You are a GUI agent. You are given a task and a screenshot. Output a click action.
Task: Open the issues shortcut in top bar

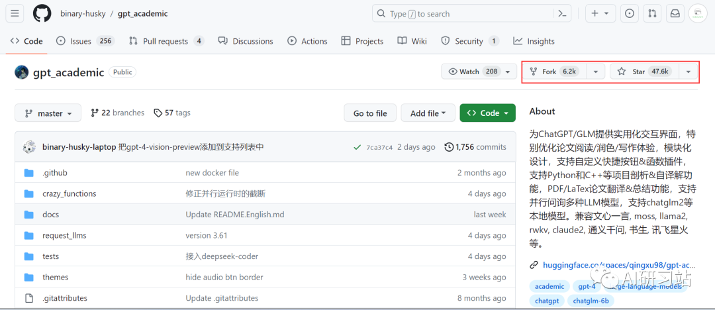point(630,14)
